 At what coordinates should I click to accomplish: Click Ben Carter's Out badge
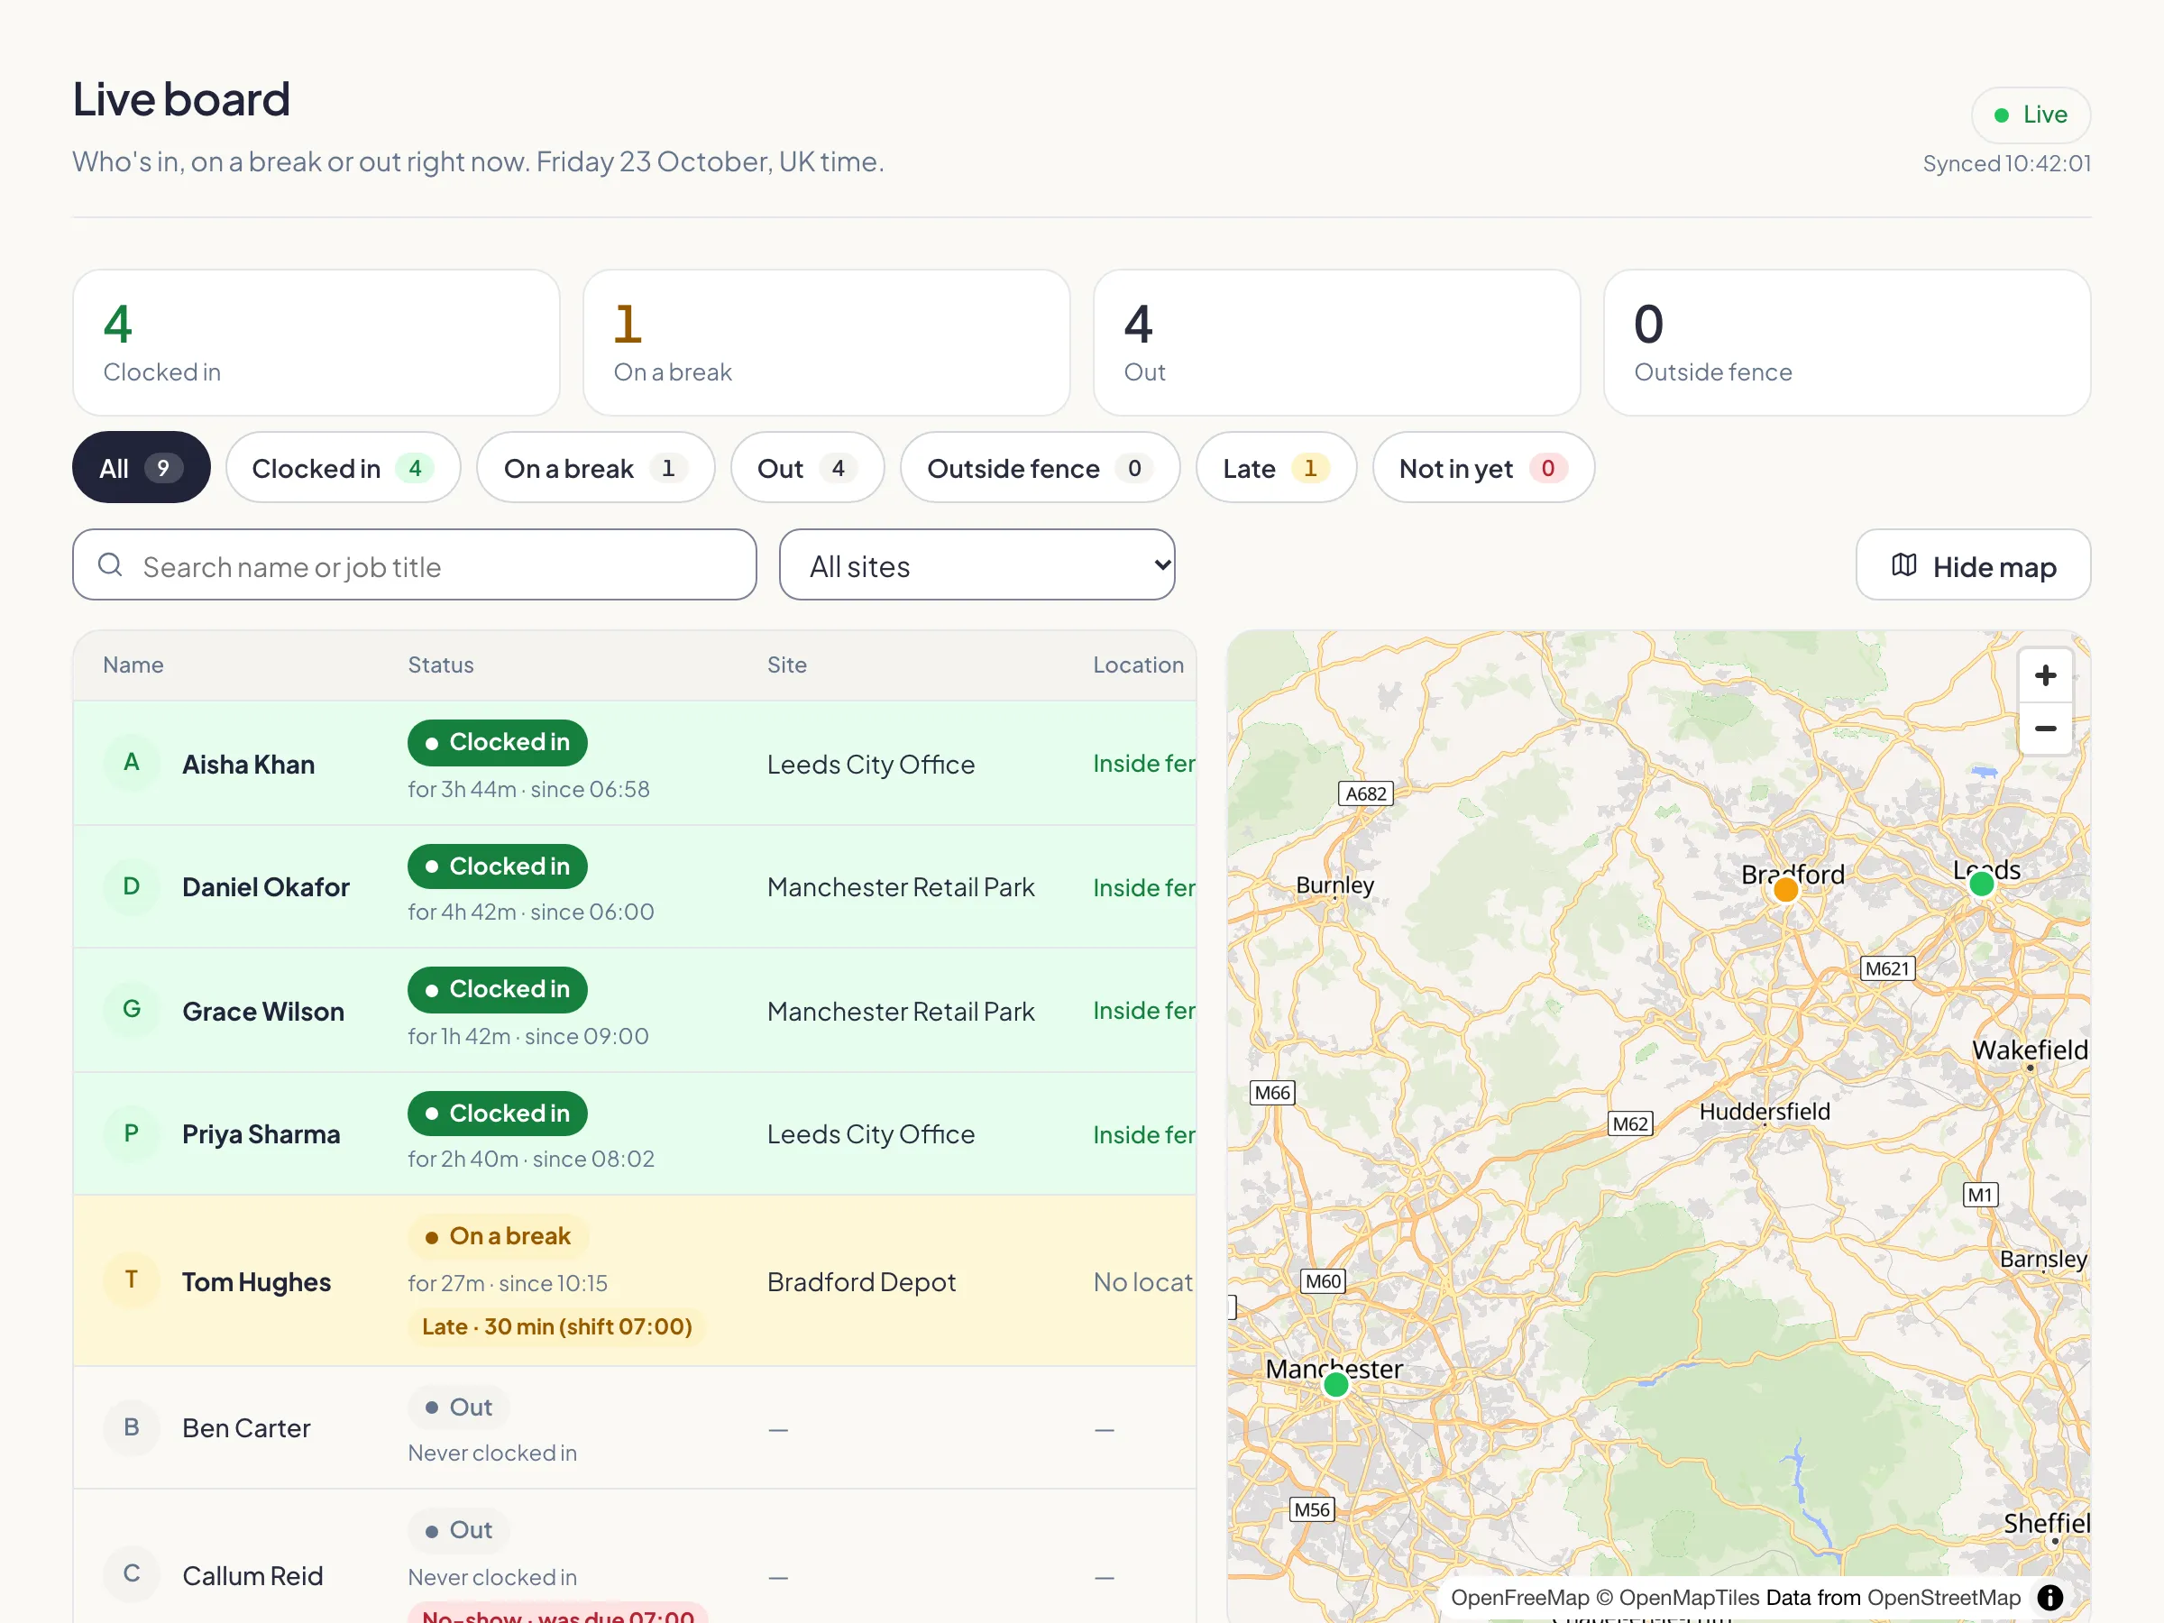[458, 1407]
